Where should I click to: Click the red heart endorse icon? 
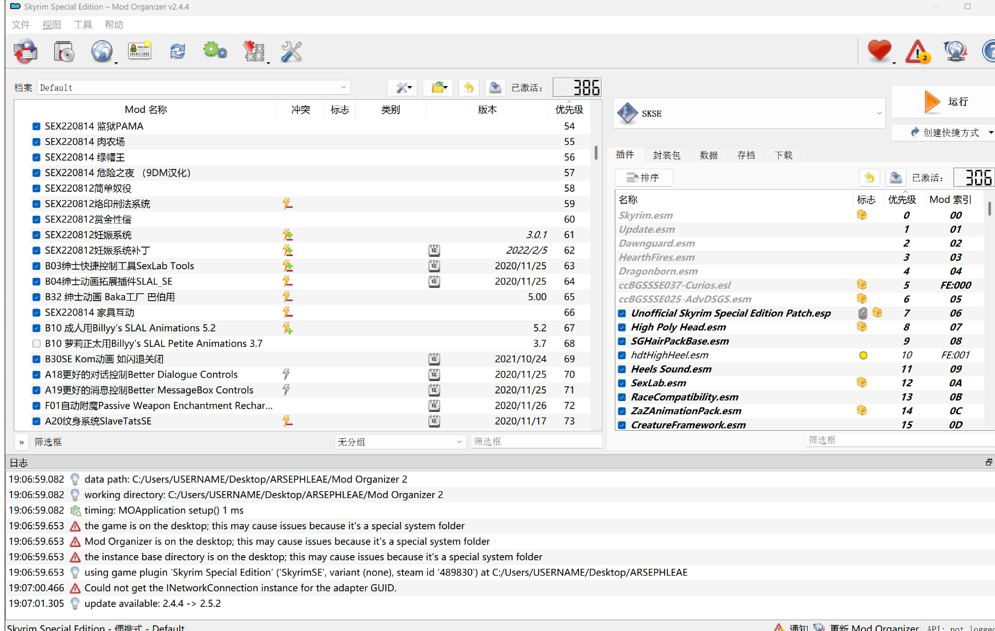[879, 51]
